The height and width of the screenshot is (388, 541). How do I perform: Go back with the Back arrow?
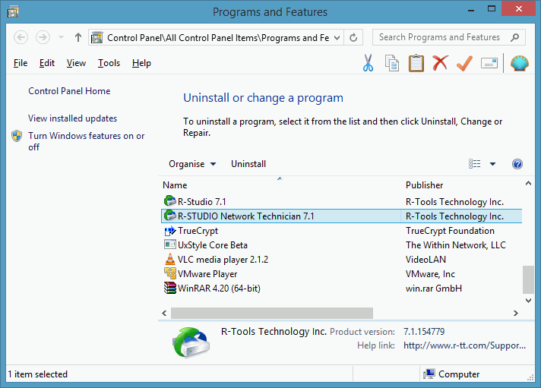(21, 37)
